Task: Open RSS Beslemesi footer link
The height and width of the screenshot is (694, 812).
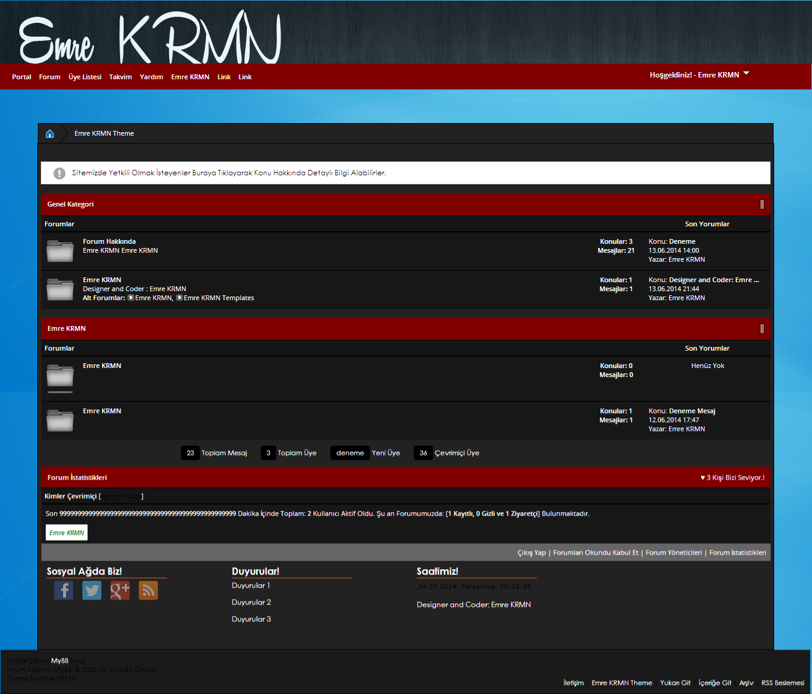Action: [x=783, y=683]
